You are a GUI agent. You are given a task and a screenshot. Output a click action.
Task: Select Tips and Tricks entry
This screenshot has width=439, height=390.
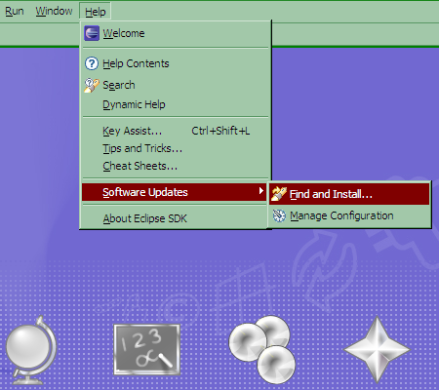click(176, 148)
